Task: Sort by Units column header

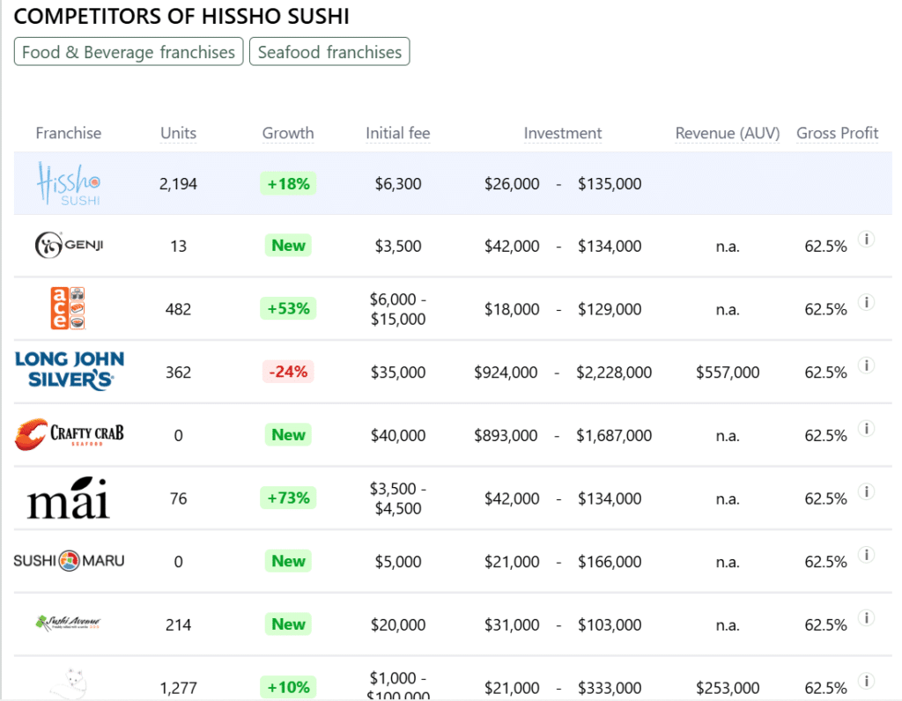Action: (178, 133)
